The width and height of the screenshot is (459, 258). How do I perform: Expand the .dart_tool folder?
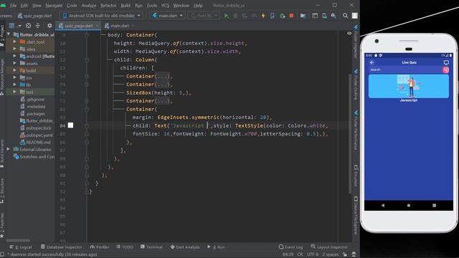(x=14, y=42)
